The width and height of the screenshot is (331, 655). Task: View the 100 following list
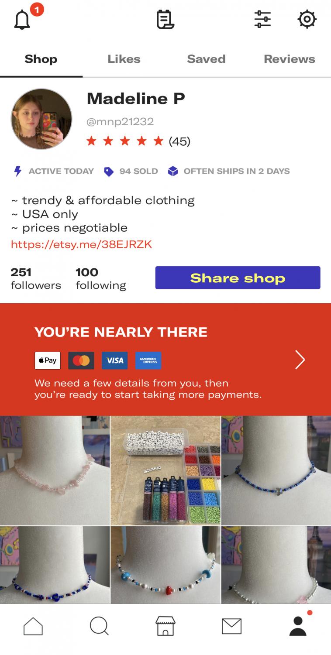click(x=100, y=278)
